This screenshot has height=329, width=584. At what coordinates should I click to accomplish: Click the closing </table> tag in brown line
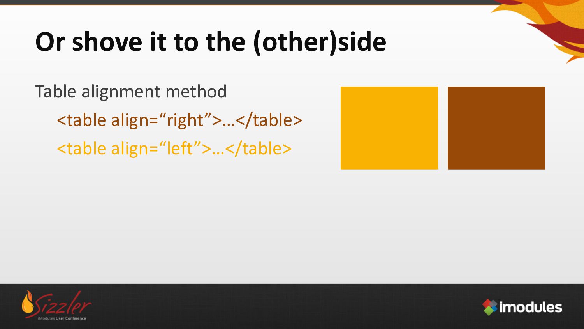pos(269,120)
